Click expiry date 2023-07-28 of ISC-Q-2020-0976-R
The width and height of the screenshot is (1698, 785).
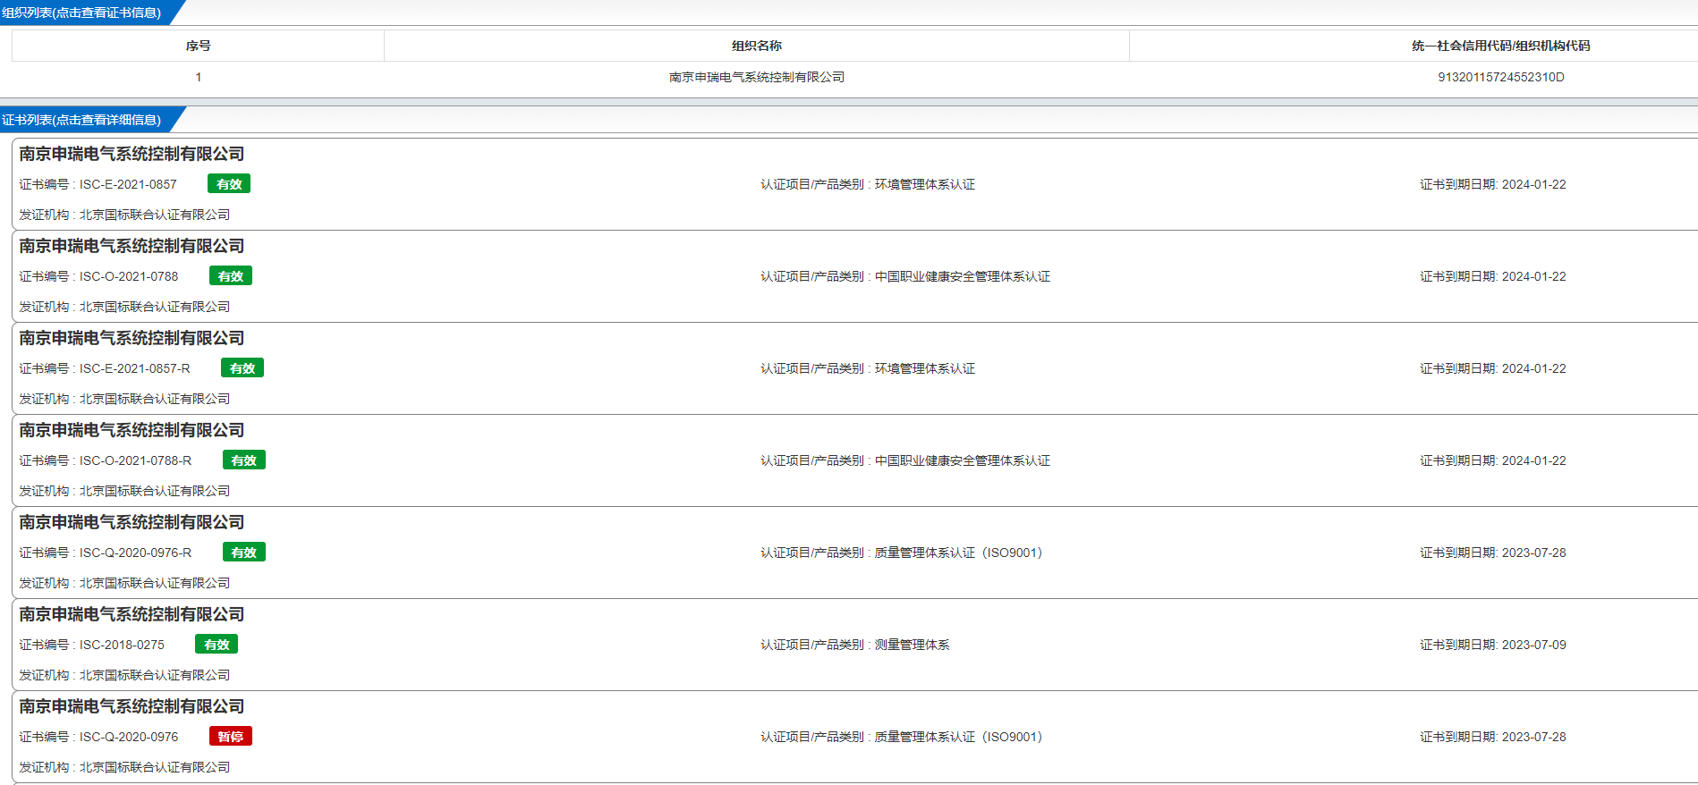coord(1533,553)
